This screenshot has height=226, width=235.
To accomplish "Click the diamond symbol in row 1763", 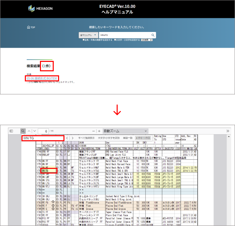I will coord(53,202).
